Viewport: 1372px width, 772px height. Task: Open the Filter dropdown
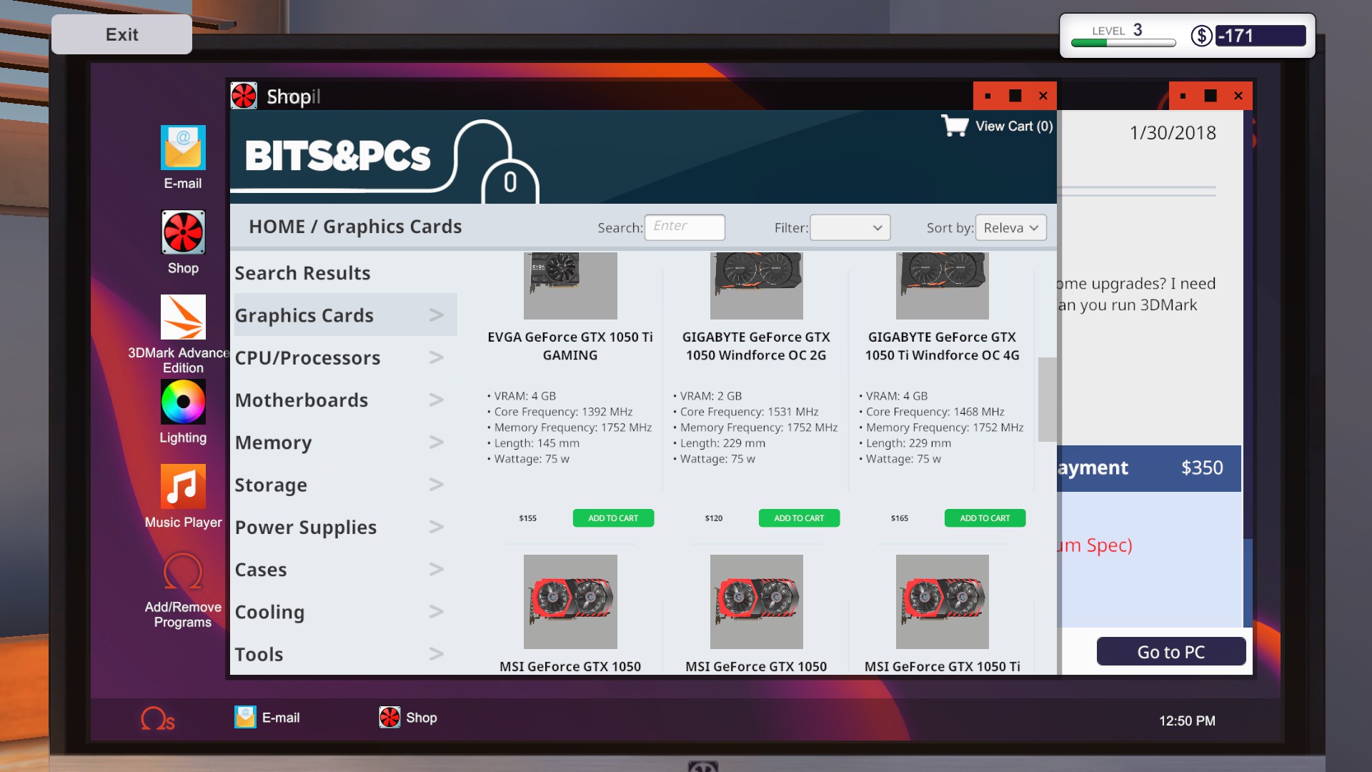850,227
